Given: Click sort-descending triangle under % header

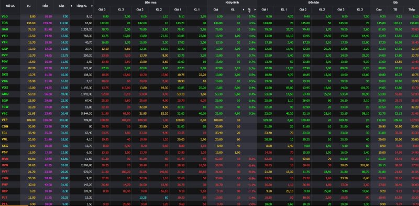Looking at the screenshot, I should point(249,12).
